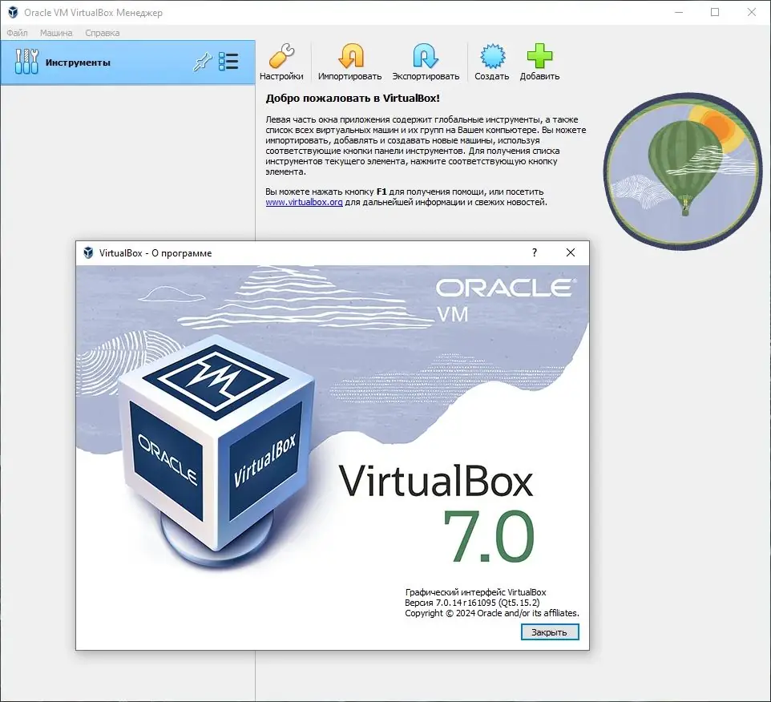Open the Справка menu

[103, 33]
